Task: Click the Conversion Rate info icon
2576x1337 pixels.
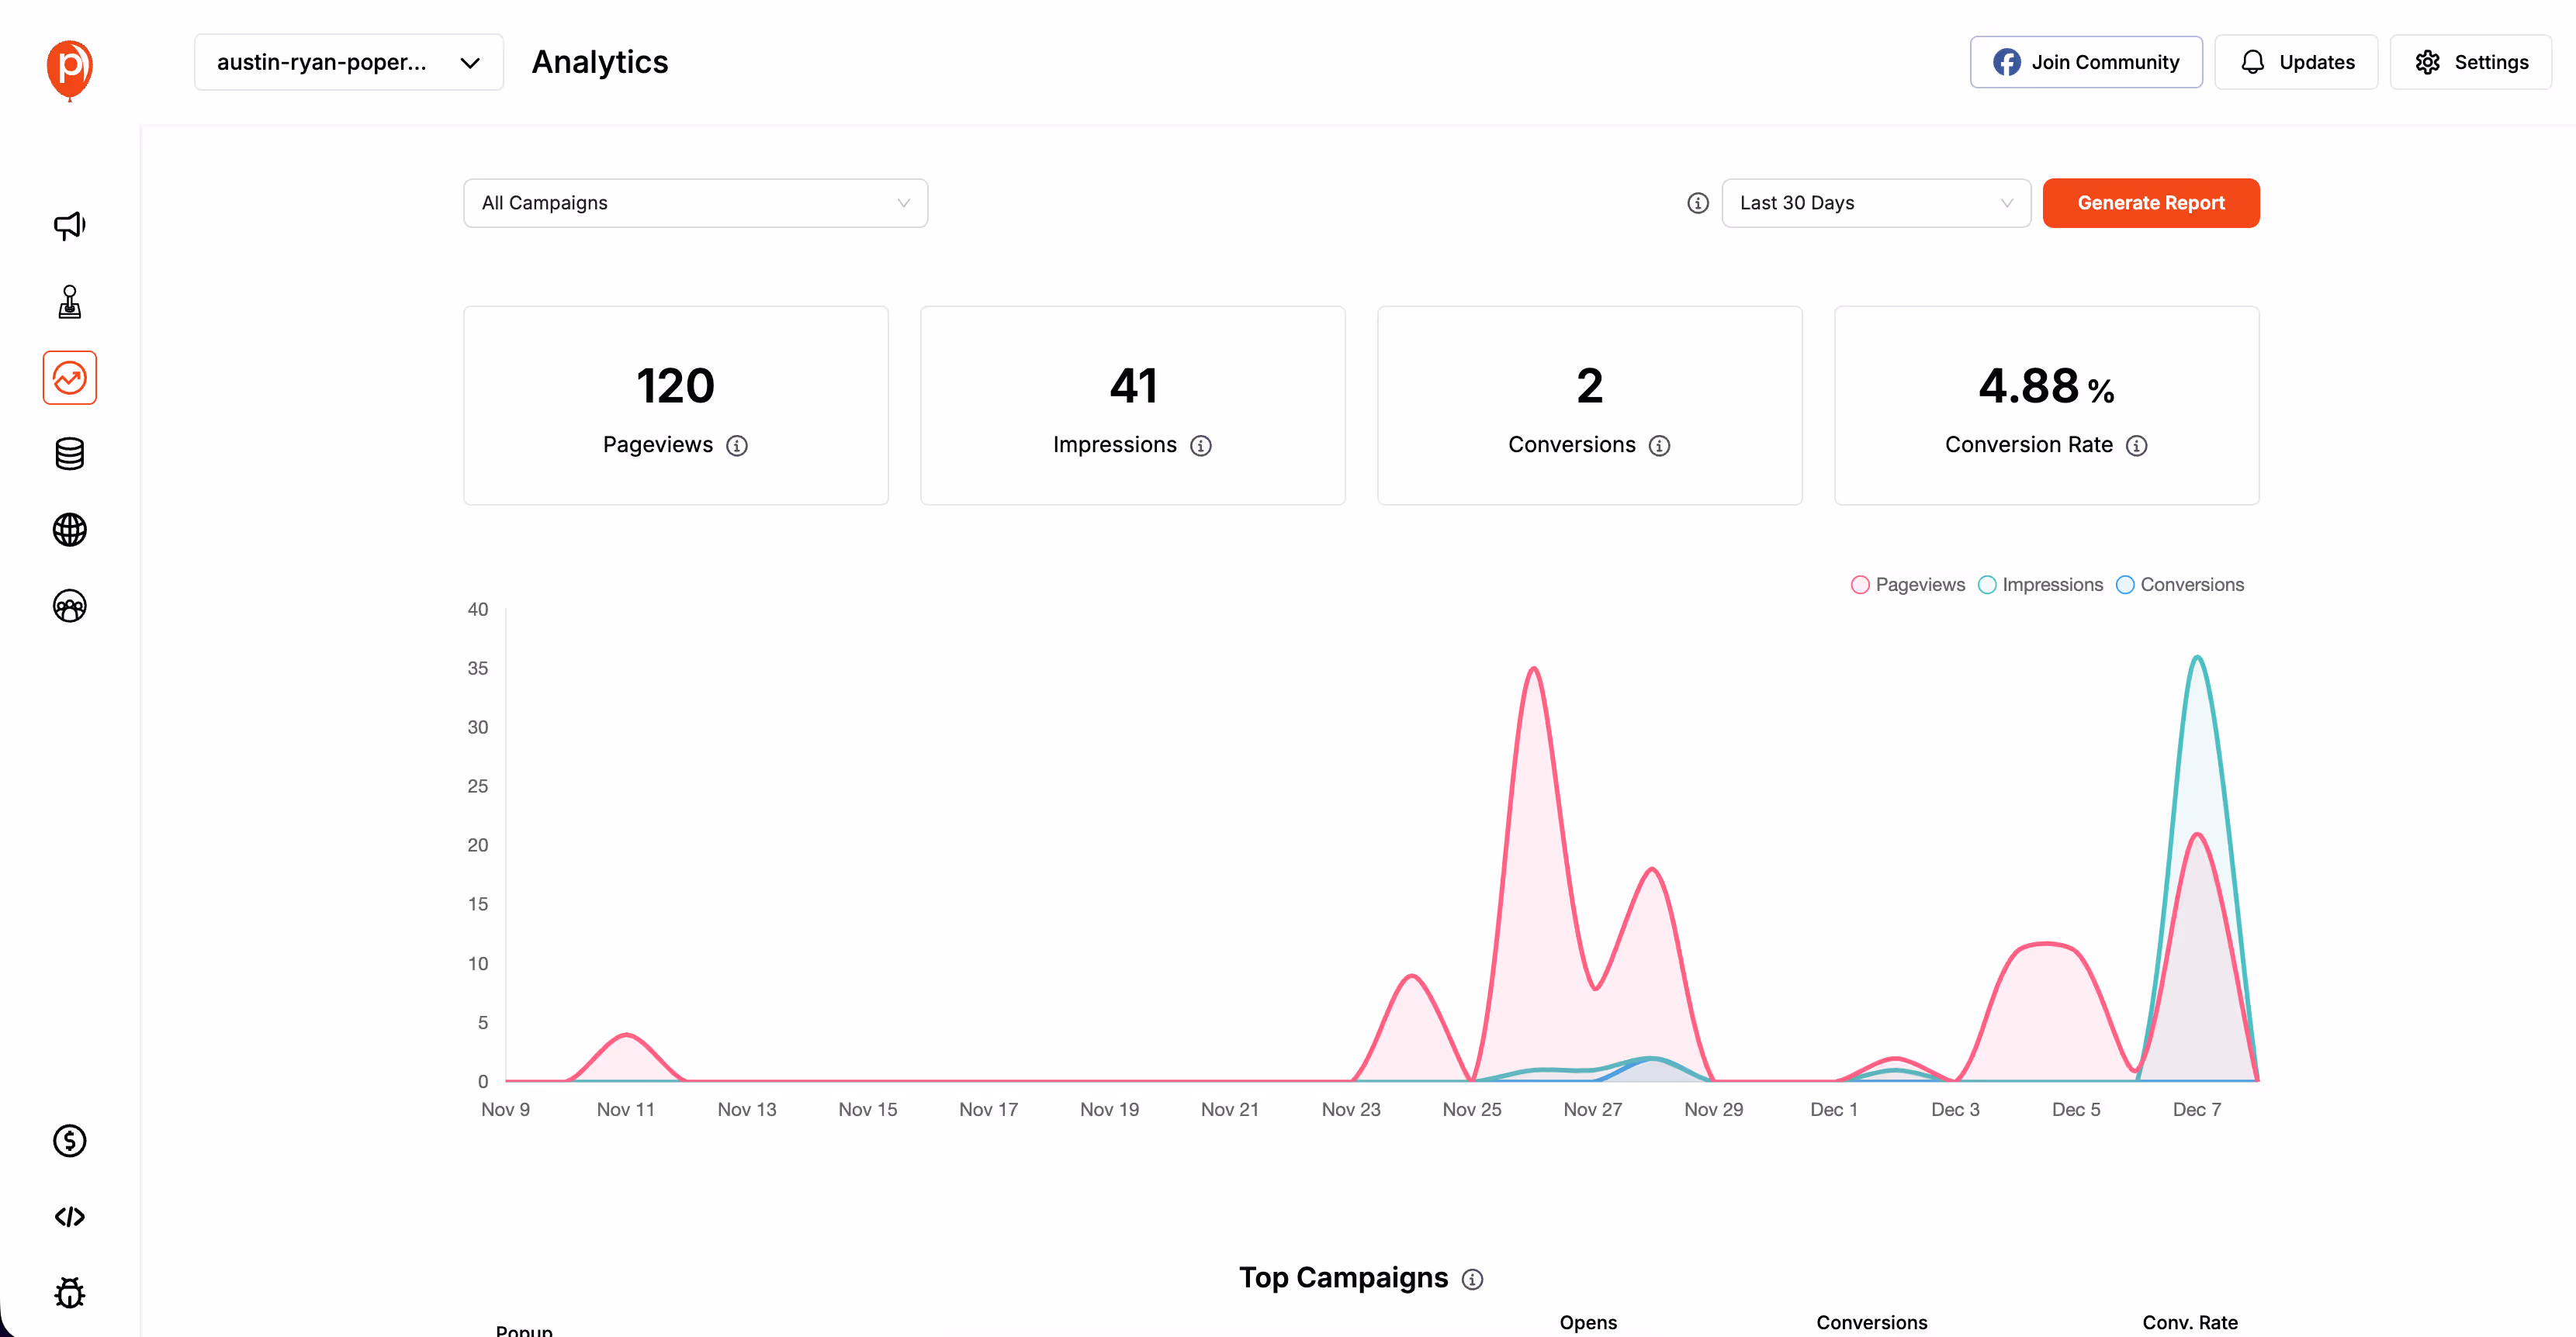Action: [x=2136, y=446]
